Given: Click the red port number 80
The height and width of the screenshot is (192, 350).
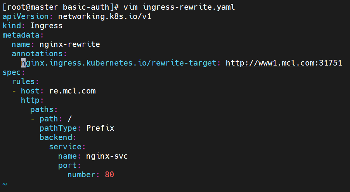Looking at the screenshot, I should coord(109,175).
